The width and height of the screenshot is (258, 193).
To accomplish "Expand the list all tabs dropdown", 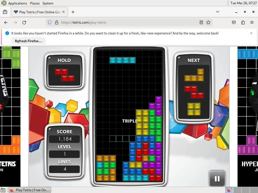I will click(x=218, y=12).
